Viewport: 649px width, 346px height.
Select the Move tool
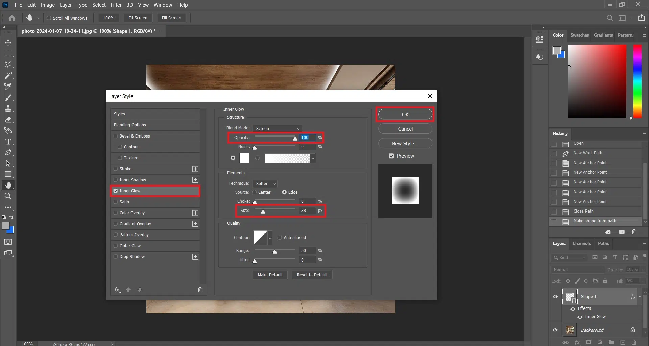coord(8,43)
